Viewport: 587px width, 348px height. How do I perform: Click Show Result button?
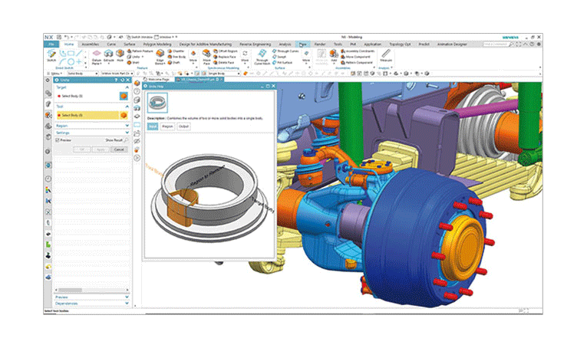[x=117, y=140]
